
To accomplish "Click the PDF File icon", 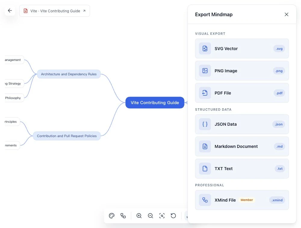I will (205, 93).
